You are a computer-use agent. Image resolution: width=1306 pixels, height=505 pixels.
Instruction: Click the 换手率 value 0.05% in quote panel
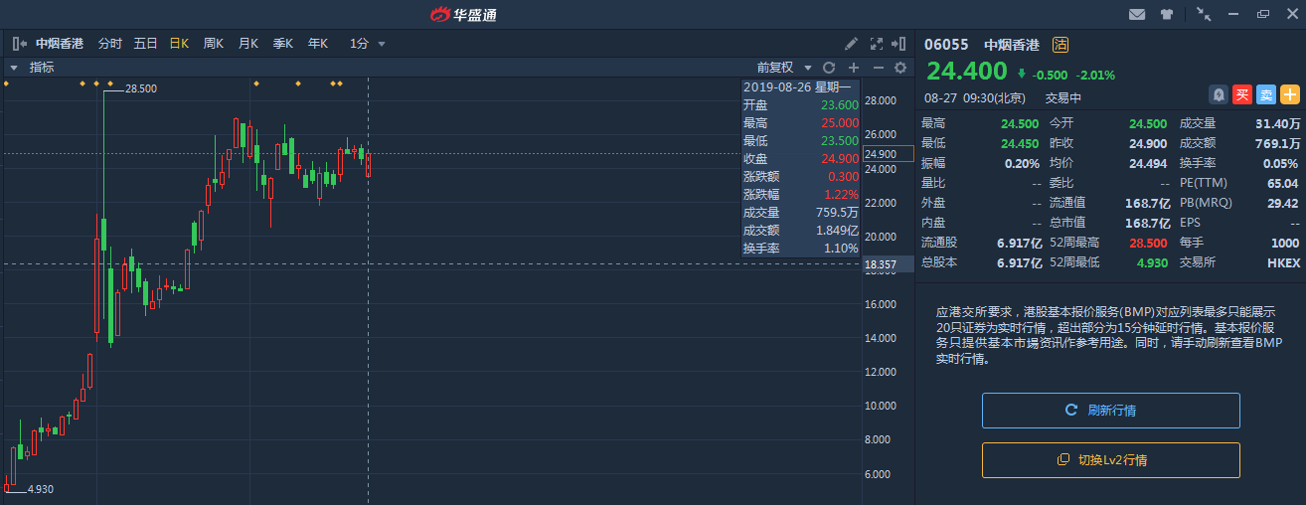[x=1280, y=163]
